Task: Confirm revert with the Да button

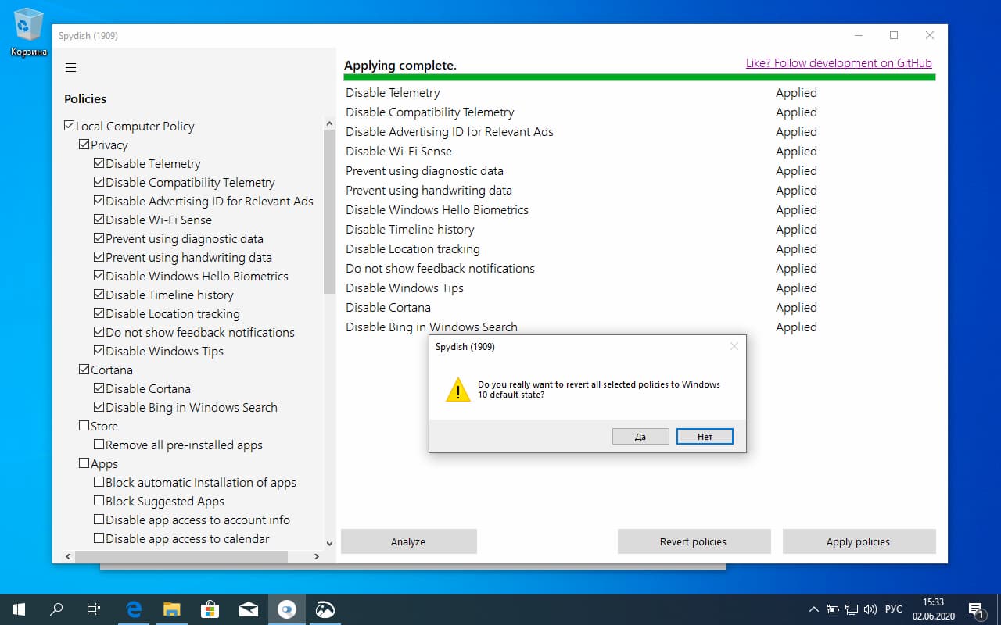Action: point(640,437)
